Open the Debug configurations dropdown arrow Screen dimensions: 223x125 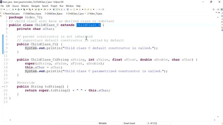pos(16,9)
